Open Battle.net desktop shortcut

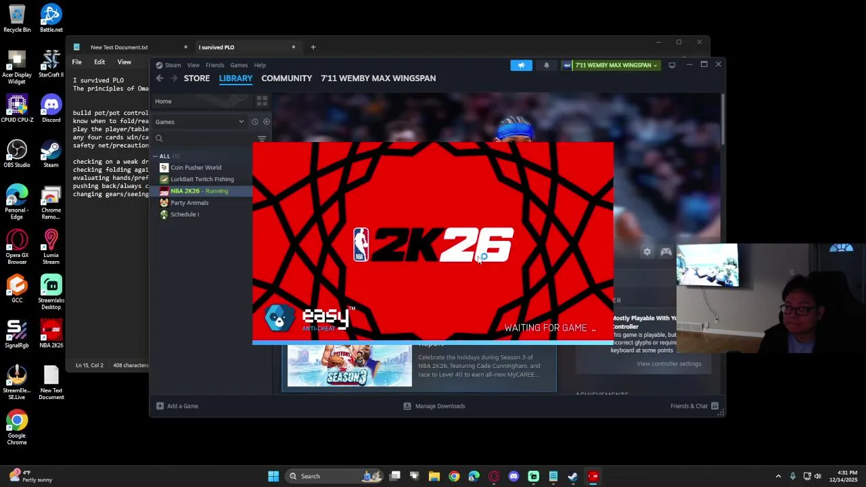click(x=51, y=18)
